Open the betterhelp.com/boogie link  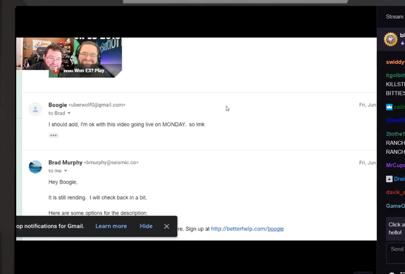(247, 229)
